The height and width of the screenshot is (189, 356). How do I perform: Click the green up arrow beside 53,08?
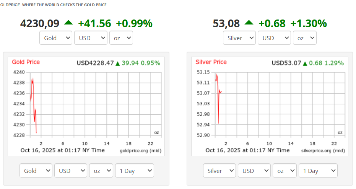[249, 23]
